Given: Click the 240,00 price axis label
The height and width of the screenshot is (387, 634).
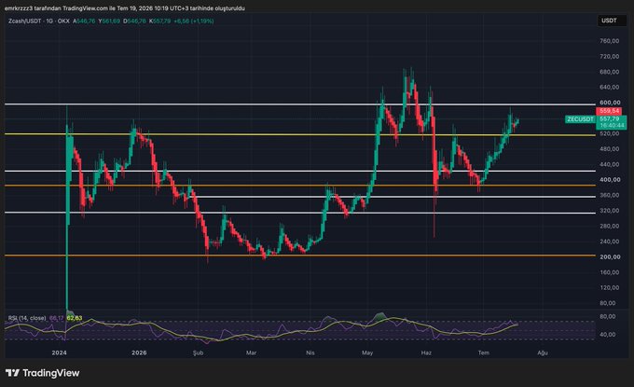Looking at the screenshot, I should point(610,242).
